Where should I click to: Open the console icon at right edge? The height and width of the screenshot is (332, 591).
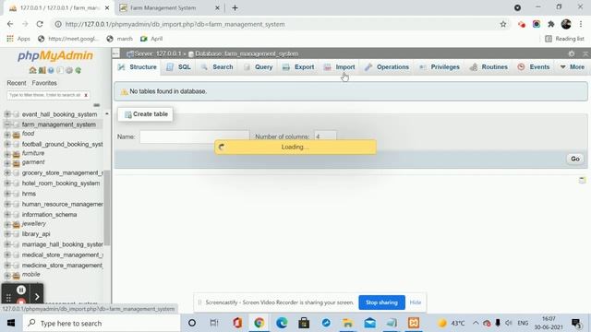(x=583, y=181)
